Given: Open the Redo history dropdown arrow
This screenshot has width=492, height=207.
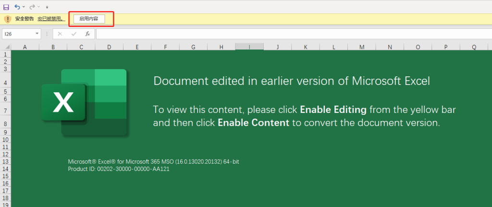Looking at the screenshot, I should click(x=38, y=7).
